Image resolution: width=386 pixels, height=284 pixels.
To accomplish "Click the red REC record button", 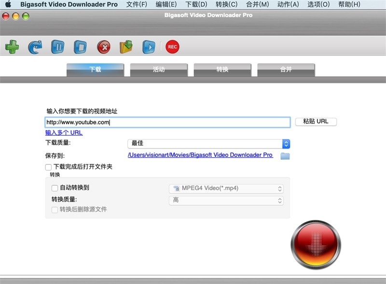I will [x=172, y=47].
